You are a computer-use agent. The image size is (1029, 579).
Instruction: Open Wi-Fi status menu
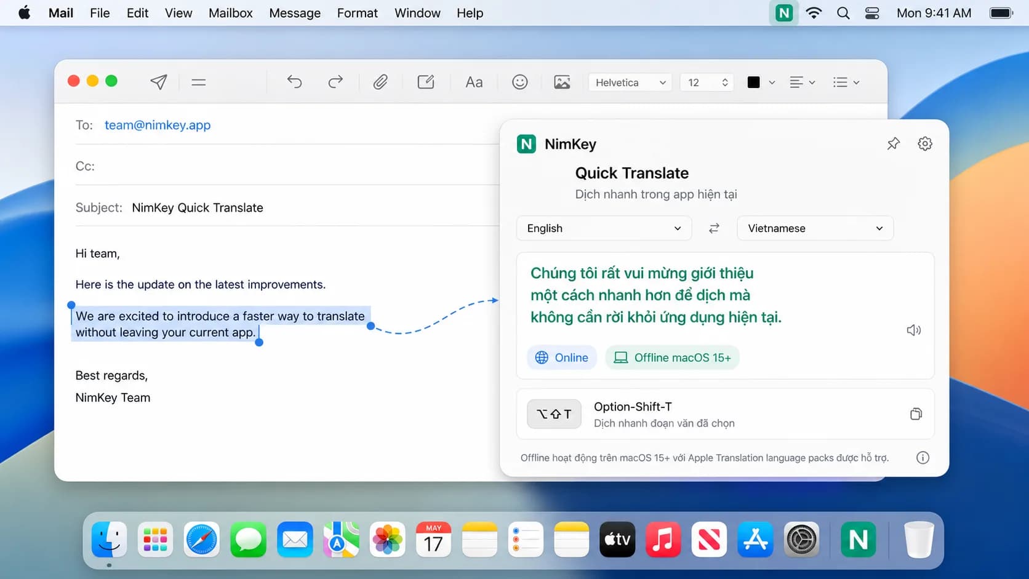pyautogui.click(x=814, y=13)
